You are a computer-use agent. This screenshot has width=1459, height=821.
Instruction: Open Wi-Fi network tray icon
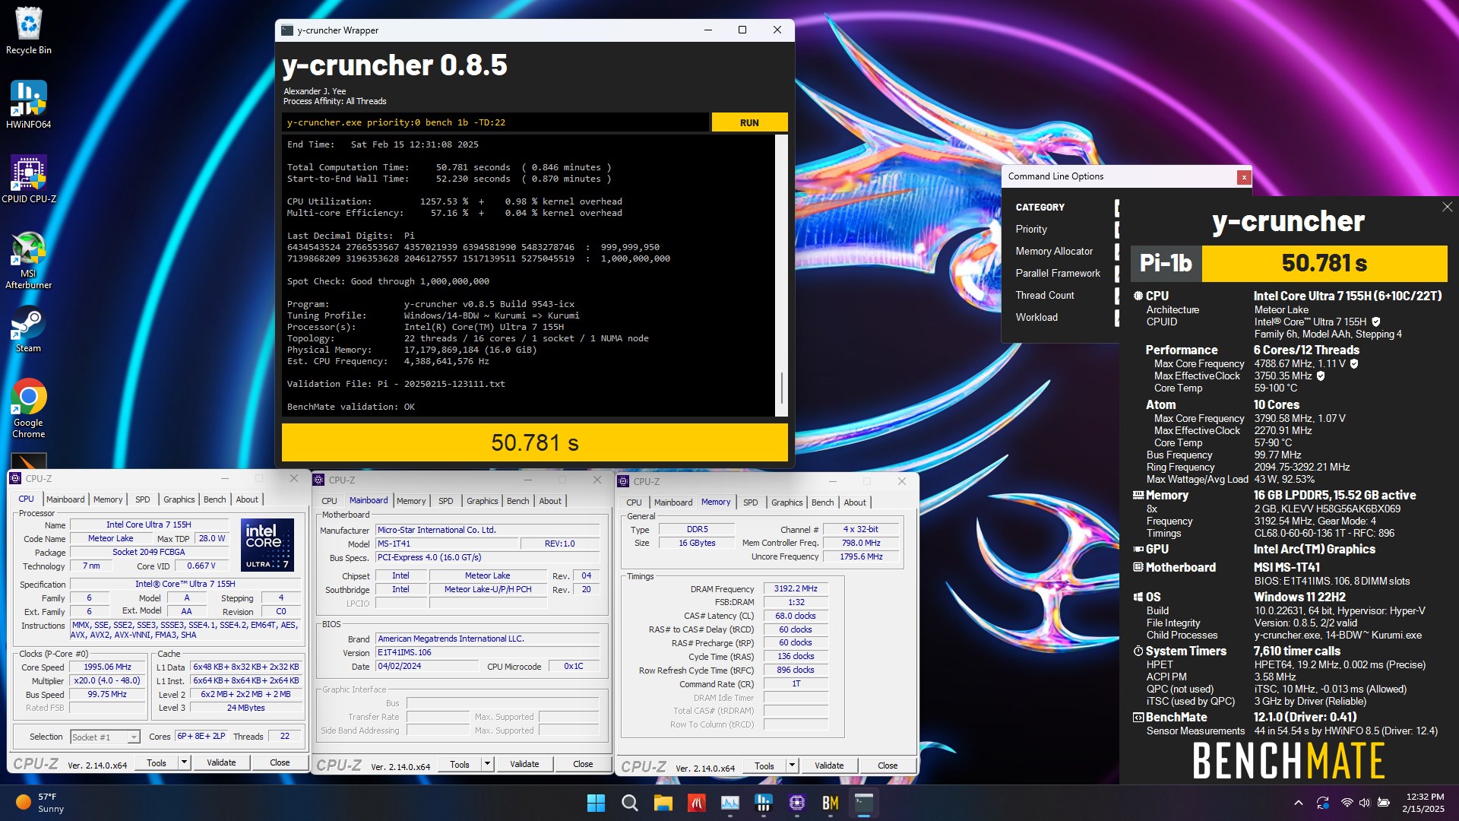(x=1347, y=803)
